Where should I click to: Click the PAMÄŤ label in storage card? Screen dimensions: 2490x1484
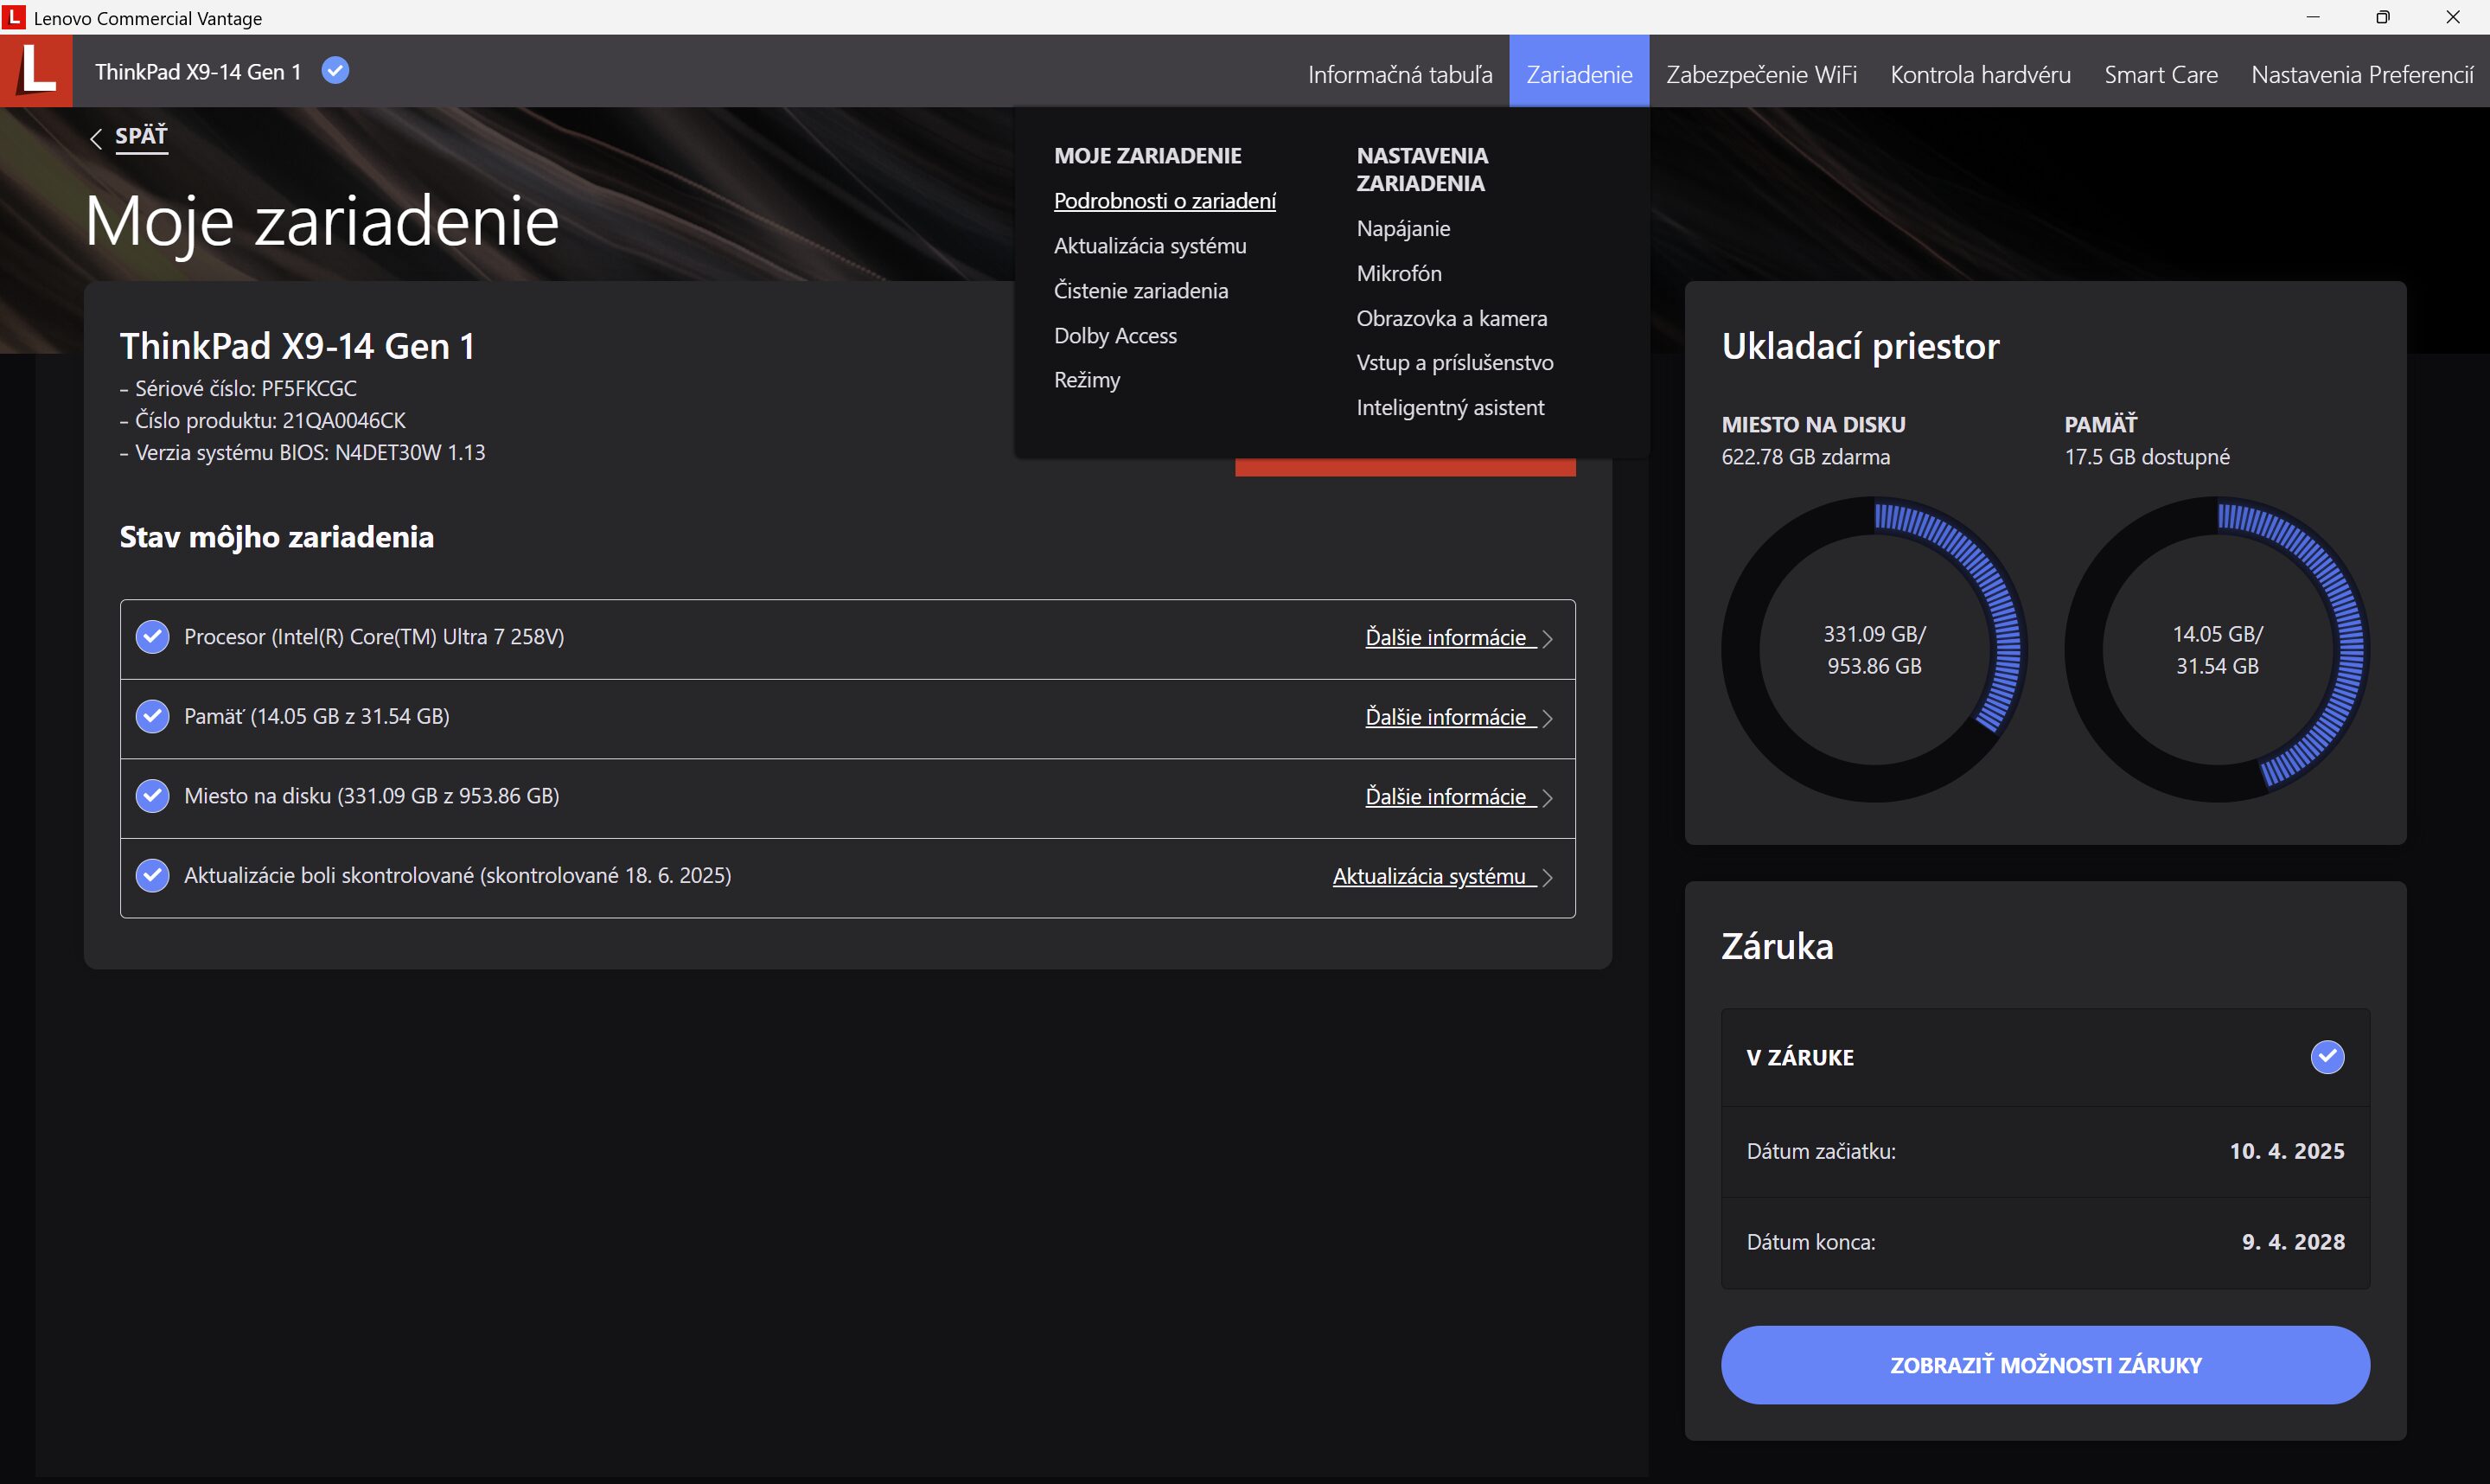tap(2100, 423)
